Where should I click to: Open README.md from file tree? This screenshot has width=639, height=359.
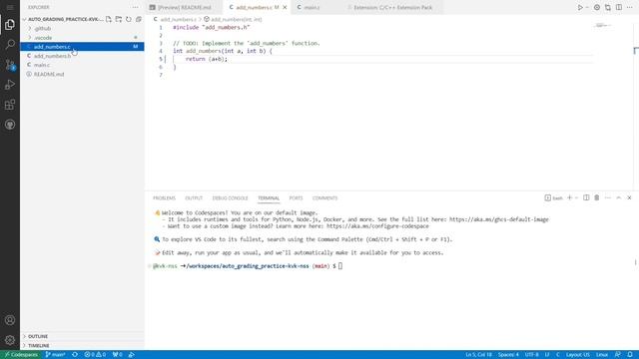tap(82, 74)
